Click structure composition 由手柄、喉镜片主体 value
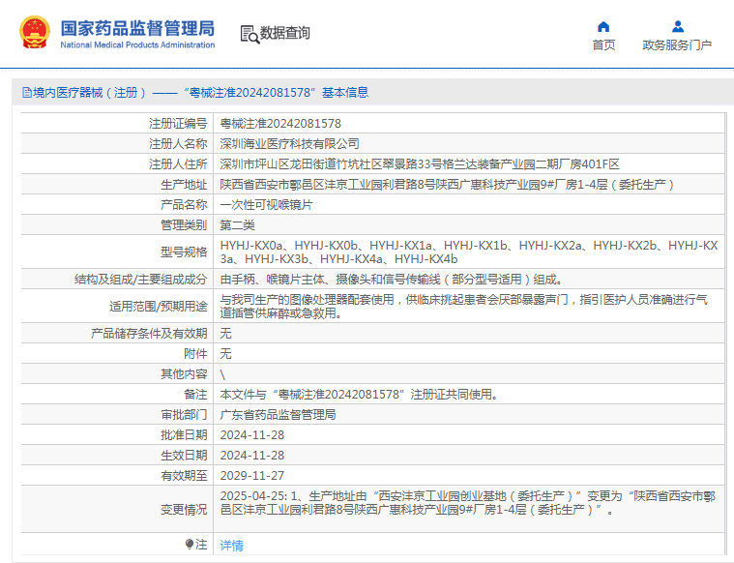 pyautogui.click(x=391, y=280)
